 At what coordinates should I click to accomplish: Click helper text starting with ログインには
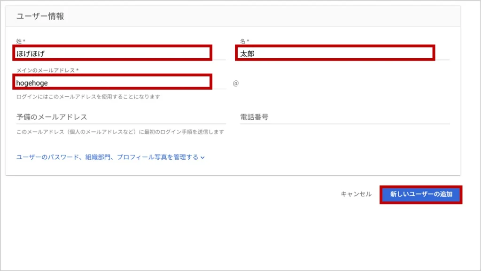88,97
